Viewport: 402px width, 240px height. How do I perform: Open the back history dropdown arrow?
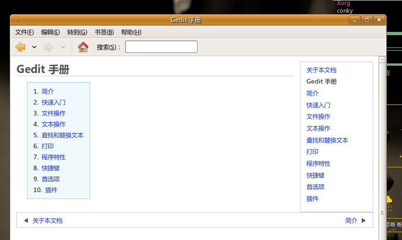(x=34, y=47)
